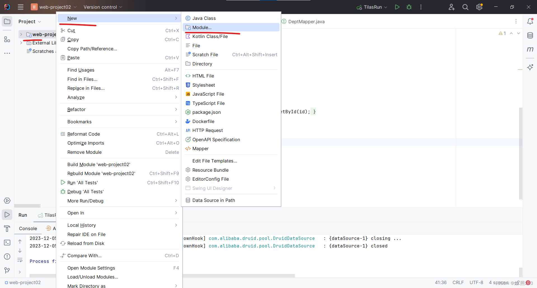Switch to the Console tab

[28, 228]
